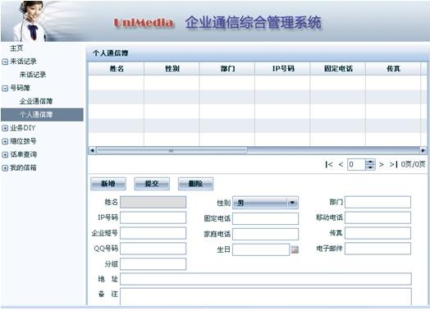Click 话单查询 menu label
This screenshot has height=311, width=430.
tap(23, 154)
